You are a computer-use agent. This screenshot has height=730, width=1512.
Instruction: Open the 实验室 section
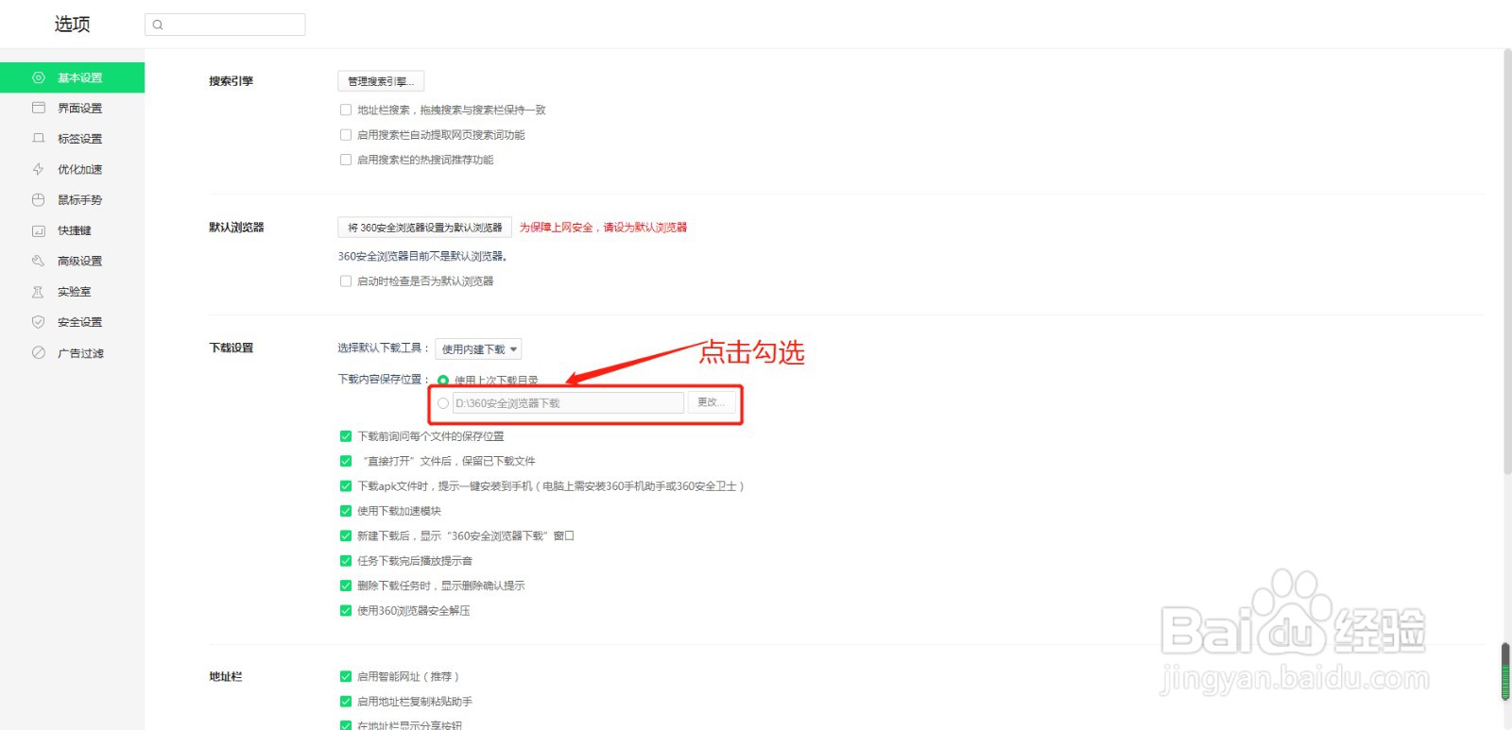tap(72, 292)
